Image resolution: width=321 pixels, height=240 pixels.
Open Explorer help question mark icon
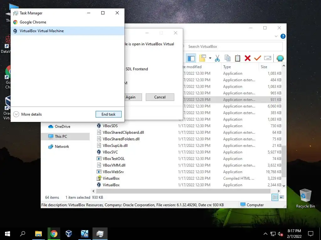[283, 36]
